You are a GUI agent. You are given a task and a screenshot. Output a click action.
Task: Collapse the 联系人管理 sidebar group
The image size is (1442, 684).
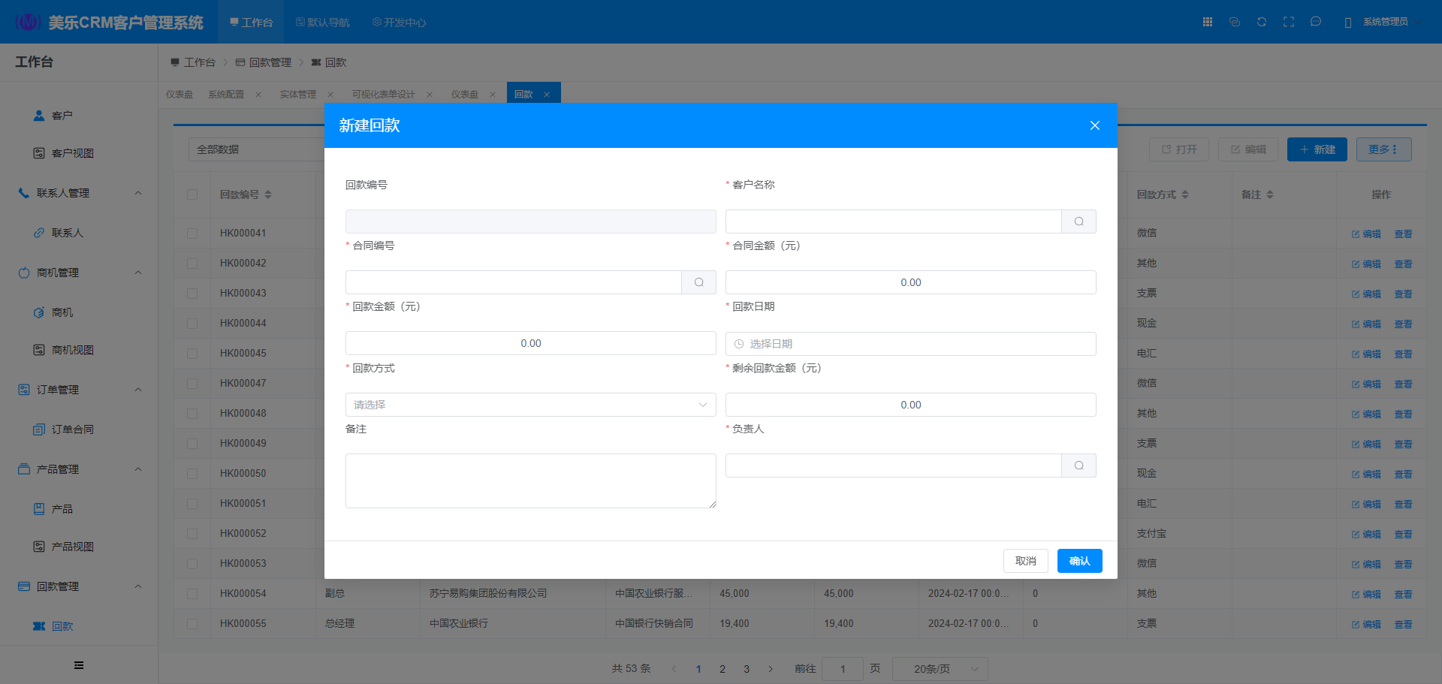point(138,193)
